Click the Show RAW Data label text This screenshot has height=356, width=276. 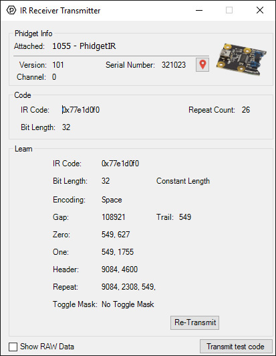[x=47, y=347]
